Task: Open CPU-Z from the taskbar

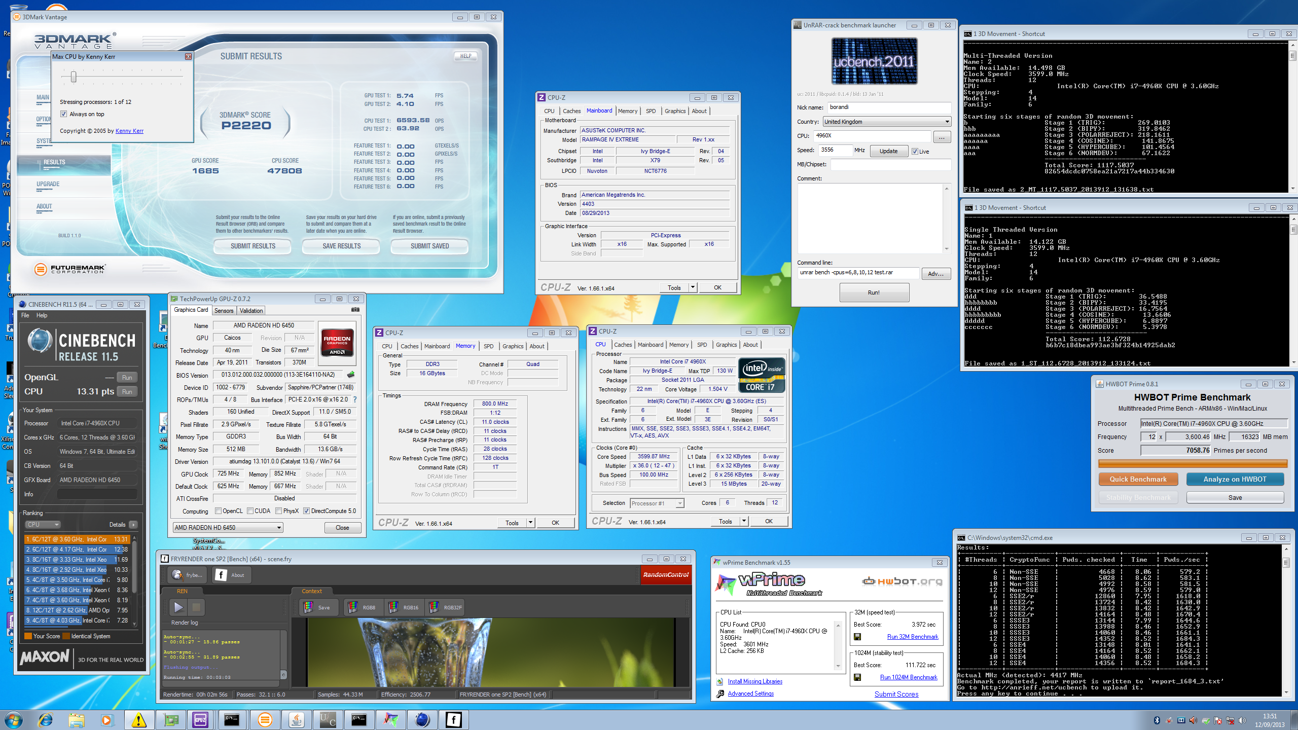Action: pyautogui.click(x=200, y=719)
